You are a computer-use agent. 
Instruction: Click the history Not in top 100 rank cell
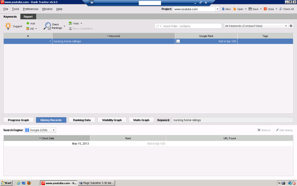128,143
